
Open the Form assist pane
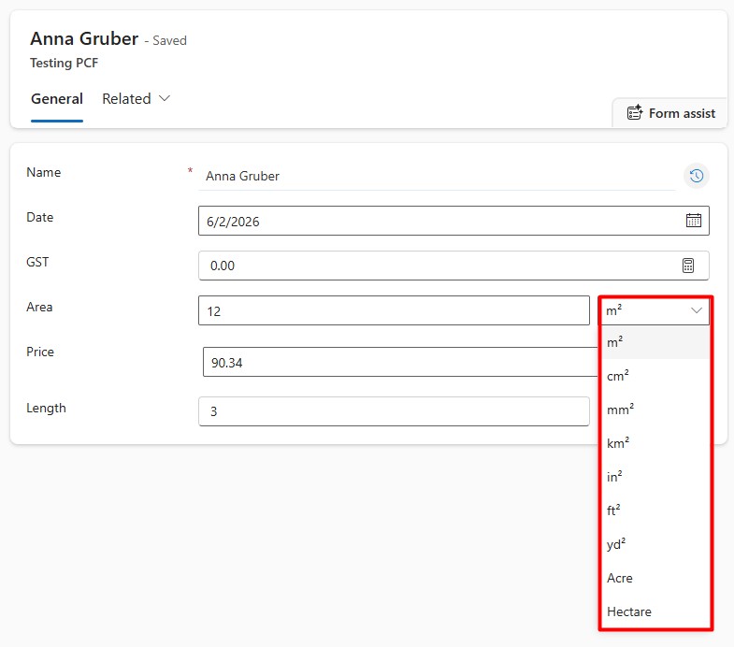670,113
